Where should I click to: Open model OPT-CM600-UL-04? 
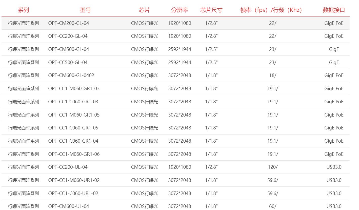pos(68,206)
